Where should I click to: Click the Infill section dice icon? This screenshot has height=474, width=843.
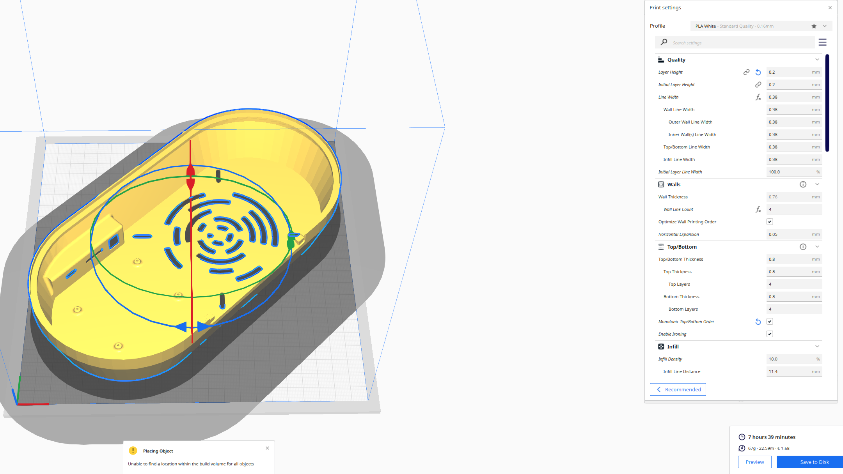click(661, 346)
